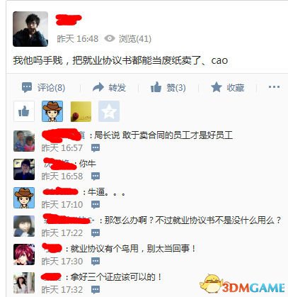Viewport: 288px width, 297px height.
Task: Open the red-haired commenter's avatar
Action: coord(24,254)
